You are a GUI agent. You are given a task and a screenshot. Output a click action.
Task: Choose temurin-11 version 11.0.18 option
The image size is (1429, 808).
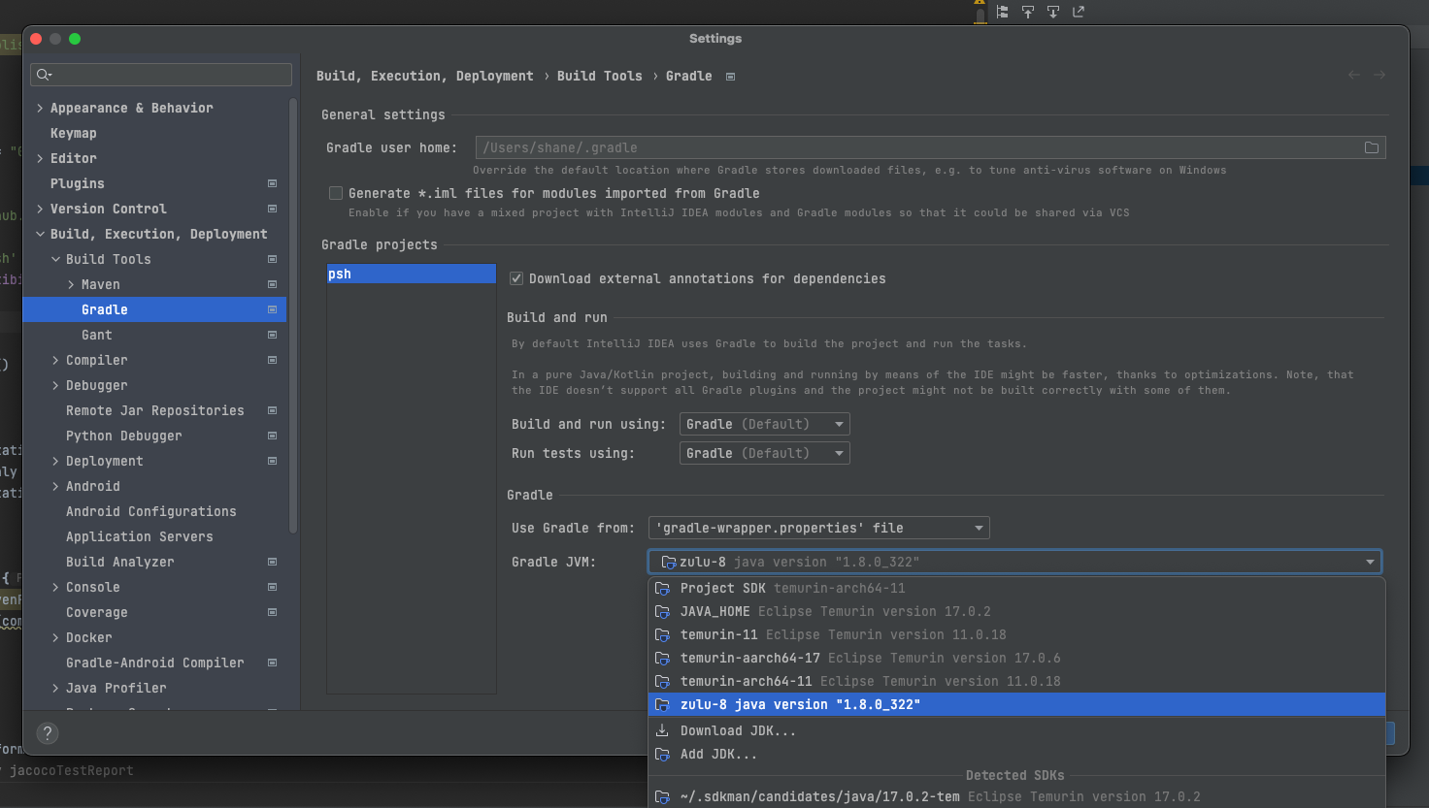(x=1016, y=634)
